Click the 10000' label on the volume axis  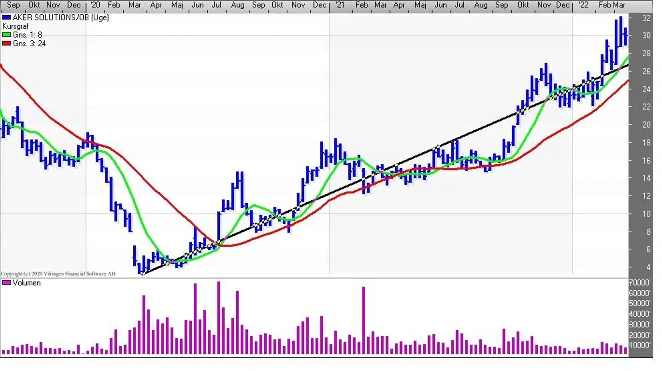639,345
